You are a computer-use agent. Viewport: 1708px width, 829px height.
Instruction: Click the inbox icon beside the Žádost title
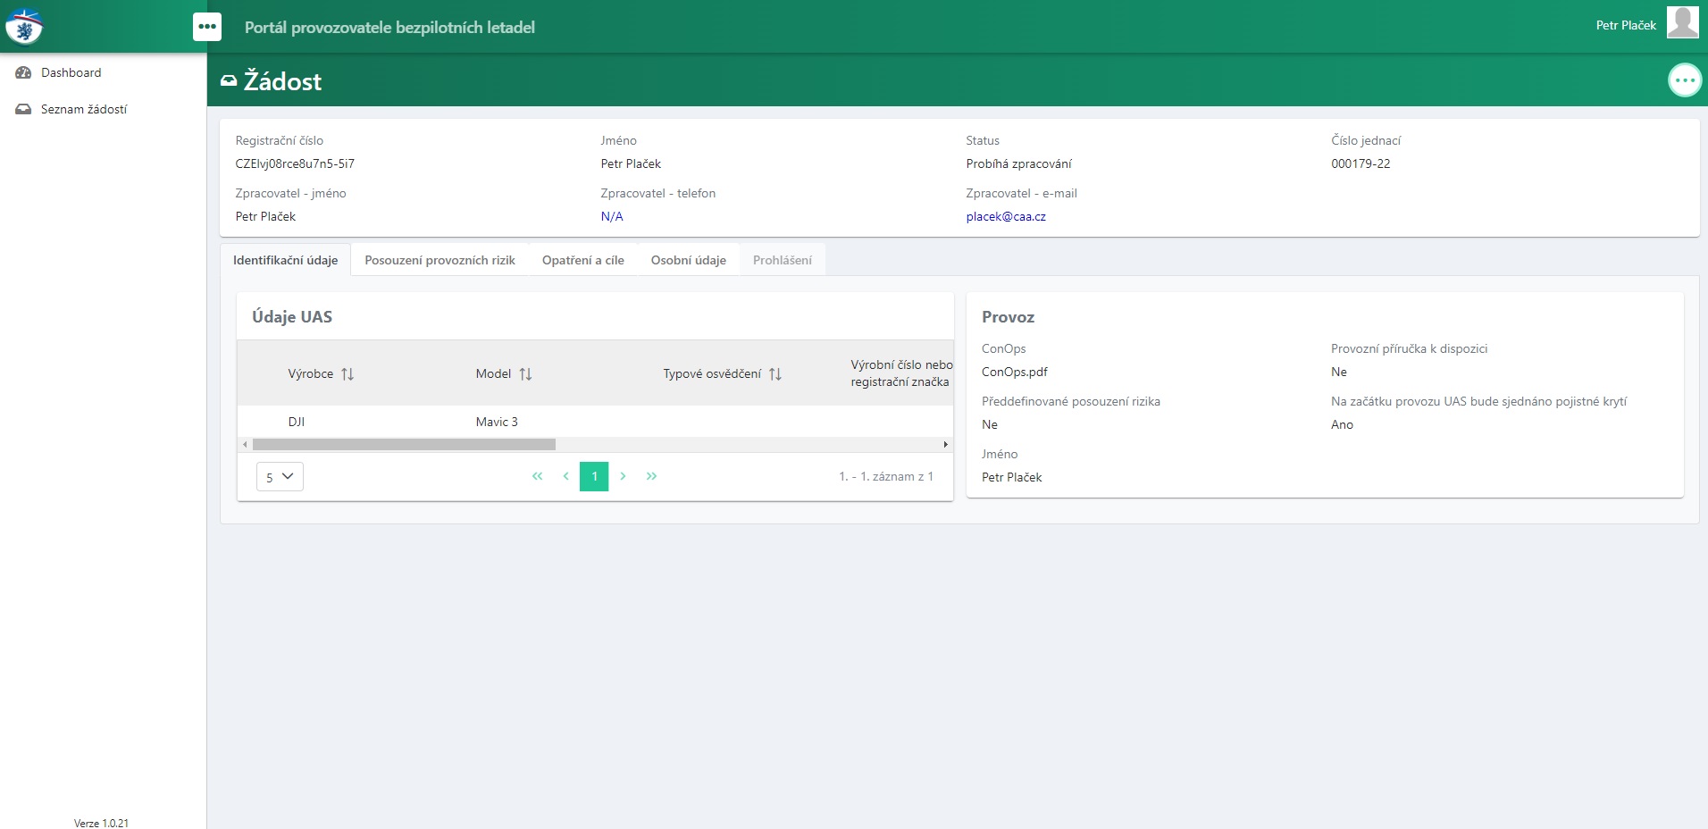229,80
